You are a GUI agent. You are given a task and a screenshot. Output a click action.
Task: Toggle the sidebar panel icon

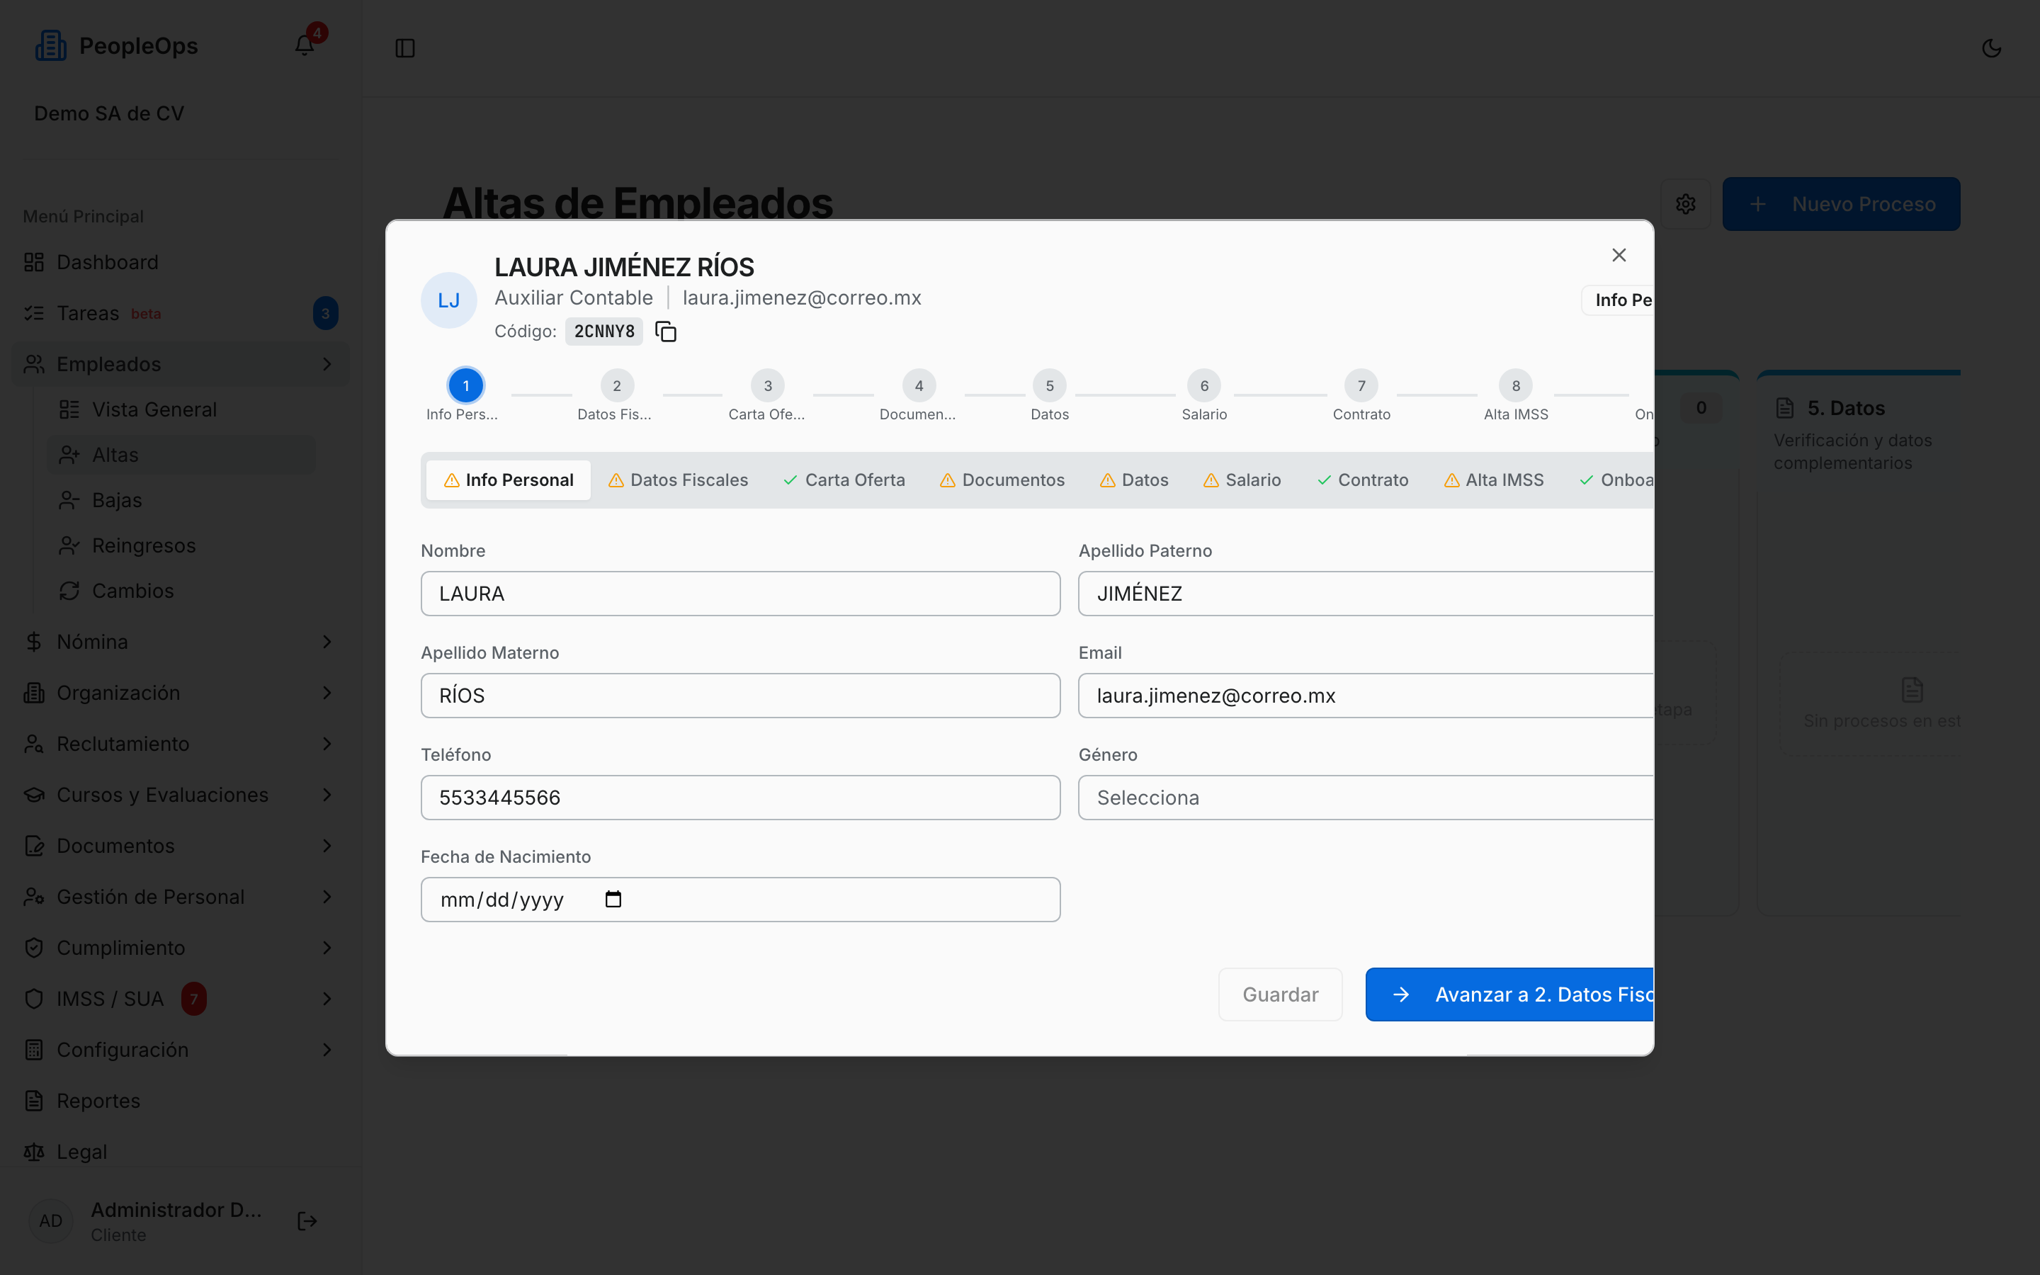pyautogui.click(x=405, y=48)
